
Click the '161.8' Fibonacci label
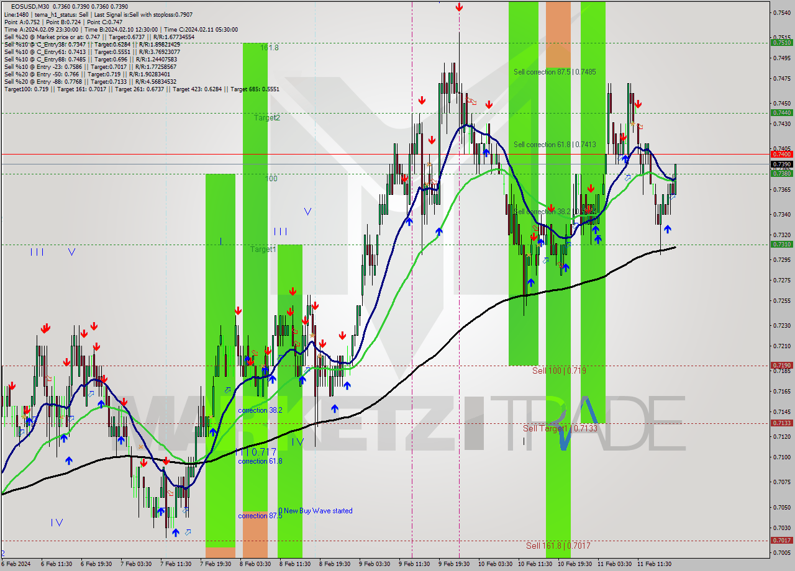[269, 48]
